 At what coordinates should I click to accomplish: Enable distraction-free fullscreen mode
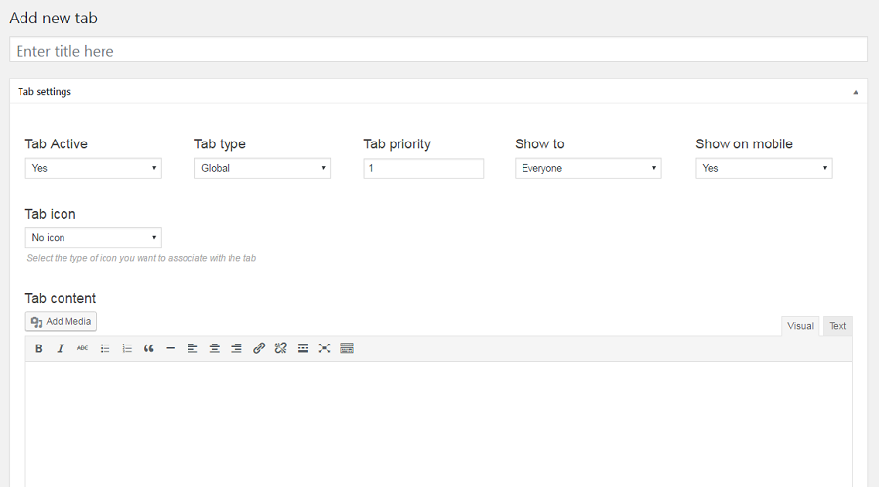pyautogui.click(x=324, y=348)
